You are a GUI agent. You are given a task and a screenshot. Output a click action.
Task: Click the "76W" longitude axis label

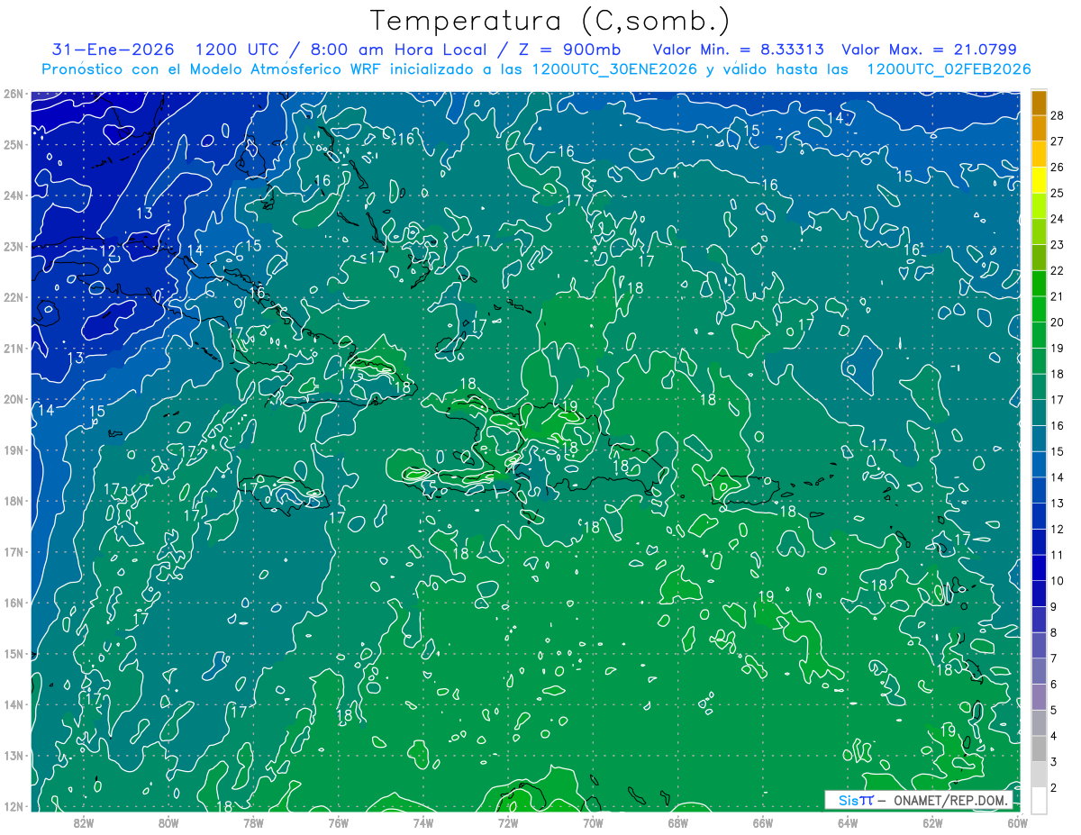pos(338,823)
